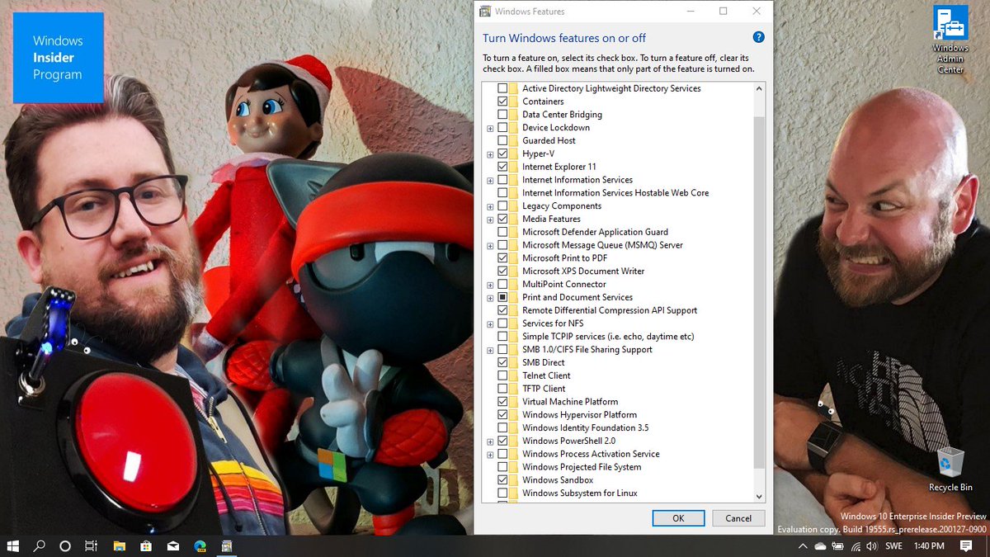Select "Windows Identity Foundation 3.5" row text
This screenshot has height=557, width=990.
coord(585,428)
